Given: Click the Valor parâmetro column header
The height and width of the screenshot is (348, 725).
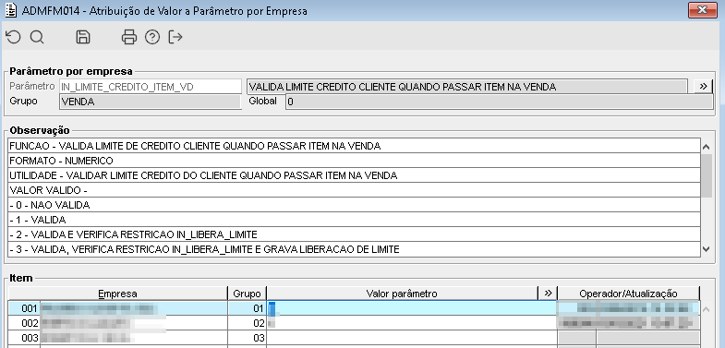Looking at the screenshot, I should coord(402,294).
